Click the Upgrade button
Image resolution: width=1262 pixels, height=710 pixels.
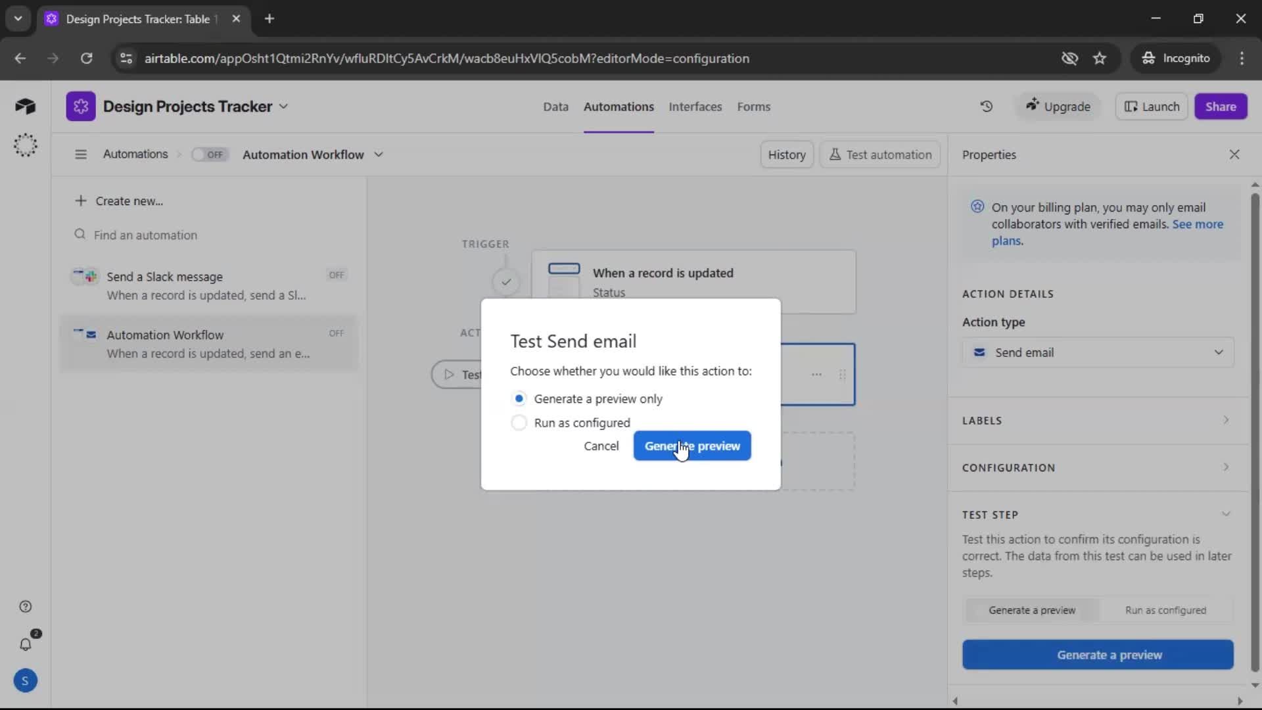[1058, 106]
